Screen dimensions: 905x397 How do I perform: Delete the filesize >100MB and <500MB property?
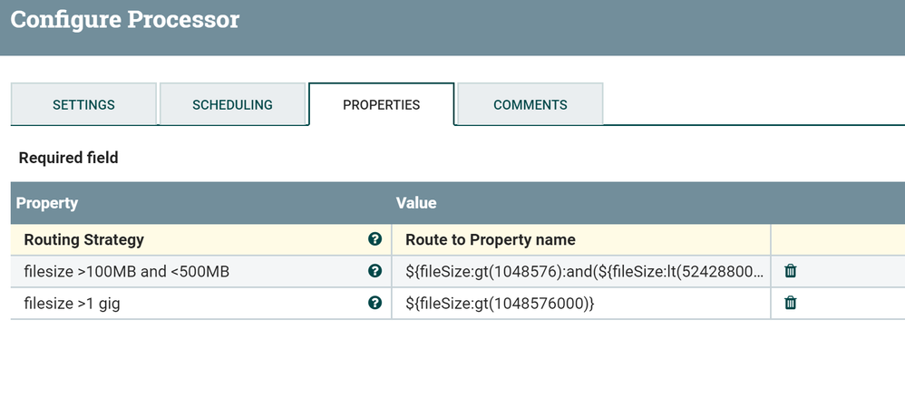(790, 271)
